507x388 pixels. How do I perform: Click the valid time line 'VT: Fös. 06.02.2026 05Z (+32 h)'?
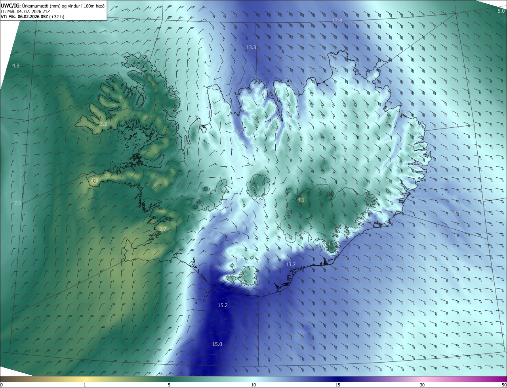coord(32,17)
